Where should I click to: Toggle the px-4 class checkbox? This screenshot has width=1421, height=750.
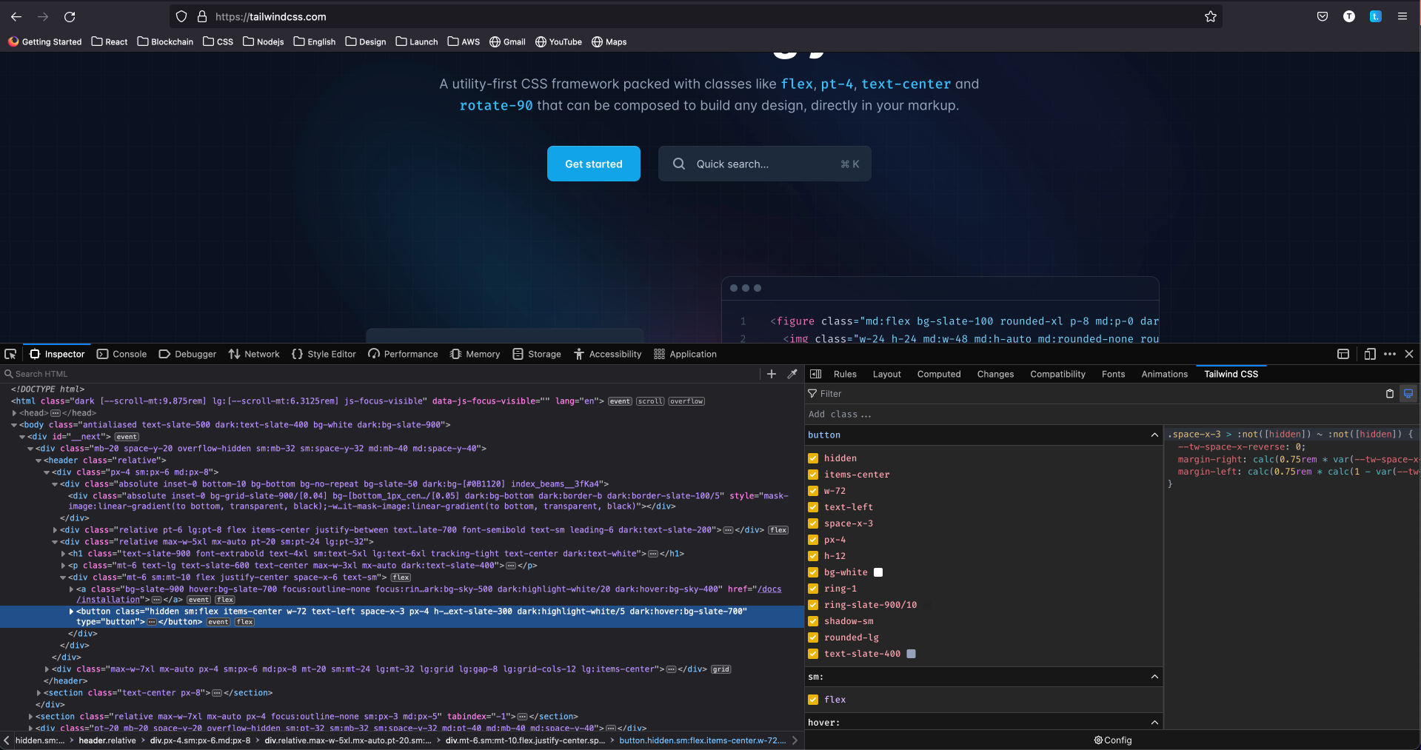pos(813,540)
